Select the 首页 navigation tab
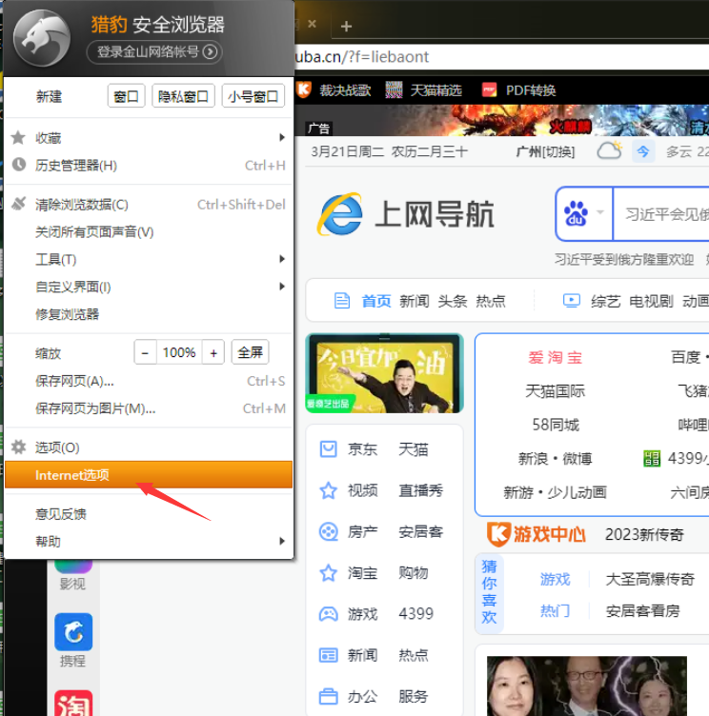The image size is (709, 716). coord(376,301)
